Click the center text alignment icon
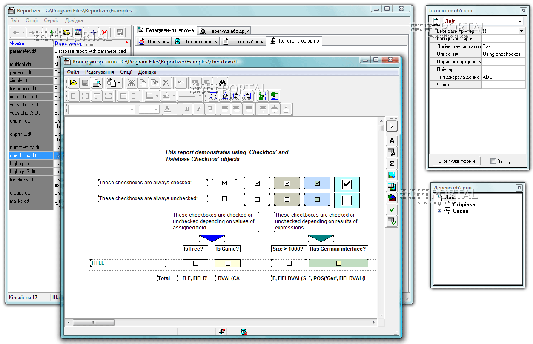The width and height of the screenshot is (533, 344). point(236,109)
